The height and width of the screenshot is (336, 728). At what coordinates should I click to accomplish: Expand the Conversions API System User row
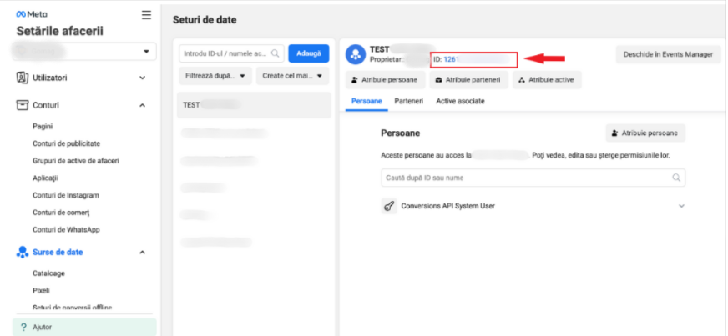[x=681, y=206]
